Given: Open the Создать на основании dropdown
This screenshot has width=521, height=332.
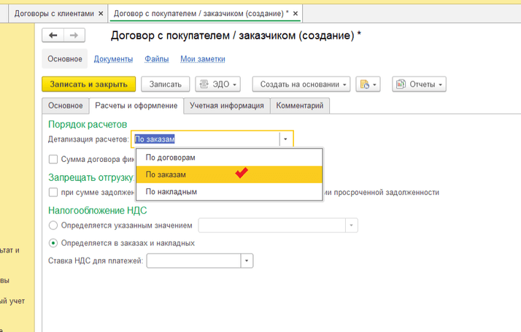Looking at the screenshot, I should 301,85.
